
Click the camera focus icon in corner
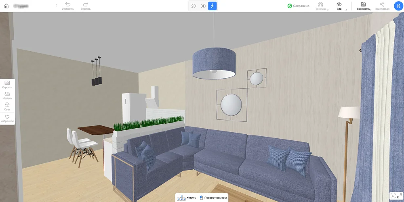tap(393, 196)
